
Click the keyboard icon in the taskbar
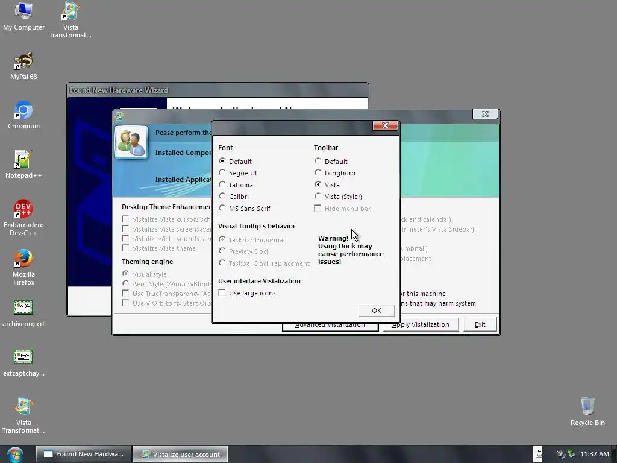[539, 454]
